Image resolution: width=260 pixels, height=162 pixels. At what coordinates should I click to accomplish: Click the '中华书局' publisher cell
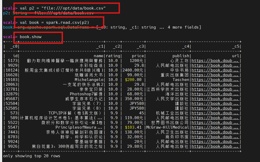tap(179, 70)
